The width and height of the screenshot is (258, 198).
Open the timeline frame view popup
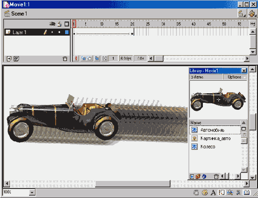(x=252, y=24)
